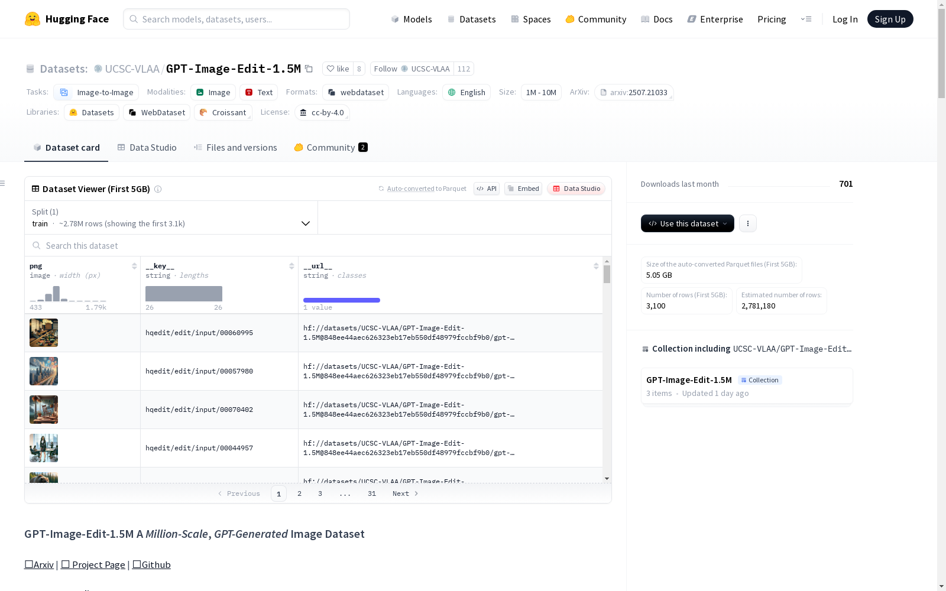Image resolution: width=946 pixels, height=591 pixels.
Task: Go to page 3 of dataset viewer
Action: [320, 493]
